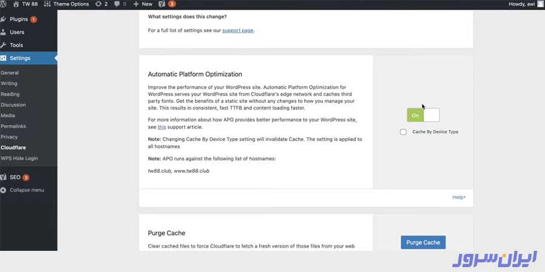Click the Cache By Device Type label

pos(435,132)
